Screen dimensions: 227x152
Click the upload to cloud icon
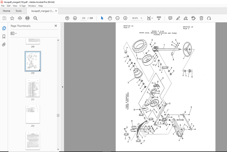20,18
